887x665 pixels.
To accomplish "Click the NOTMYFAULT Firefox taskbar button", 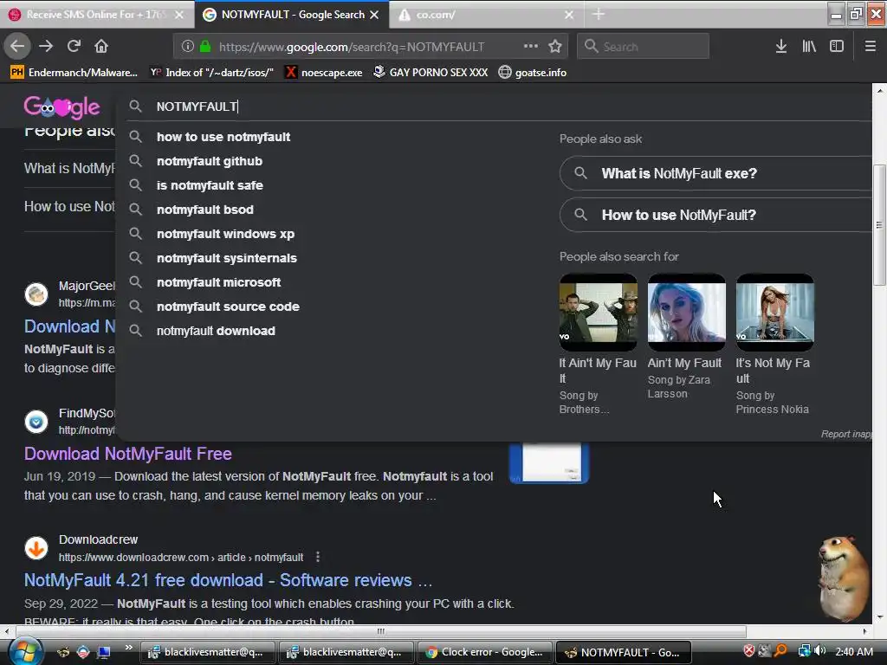I will (624, 652).
